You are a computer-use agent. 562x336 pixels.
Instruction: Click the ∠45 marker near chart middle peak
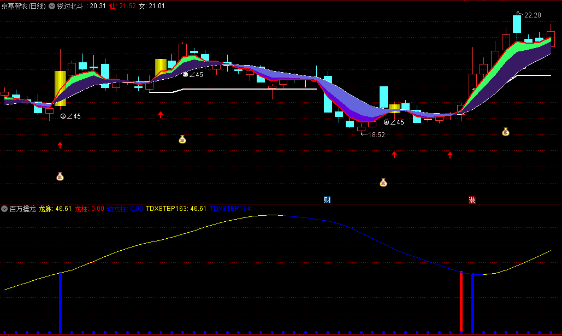[193, 75]
